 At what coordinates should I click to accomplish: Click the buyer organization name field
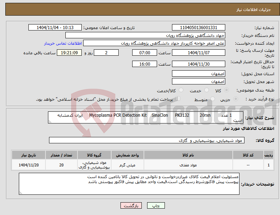point(145,35)
